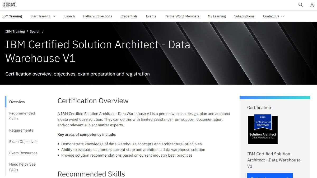Image resolution: width=317 pixels, height=178 pixels.
Task: Select Overview in the sidebar
Action: (17, 102)
